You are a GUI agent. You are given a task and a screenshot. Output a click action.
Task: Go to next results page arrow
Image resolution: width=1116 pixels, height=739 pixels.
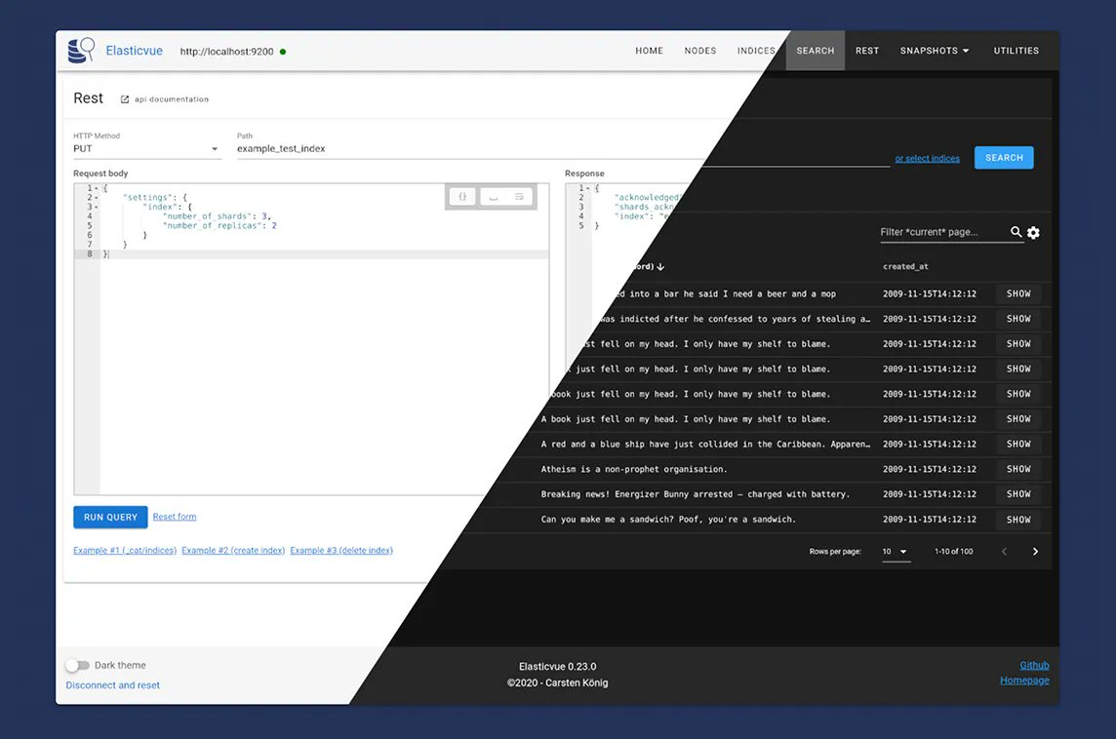point(1035,551)
